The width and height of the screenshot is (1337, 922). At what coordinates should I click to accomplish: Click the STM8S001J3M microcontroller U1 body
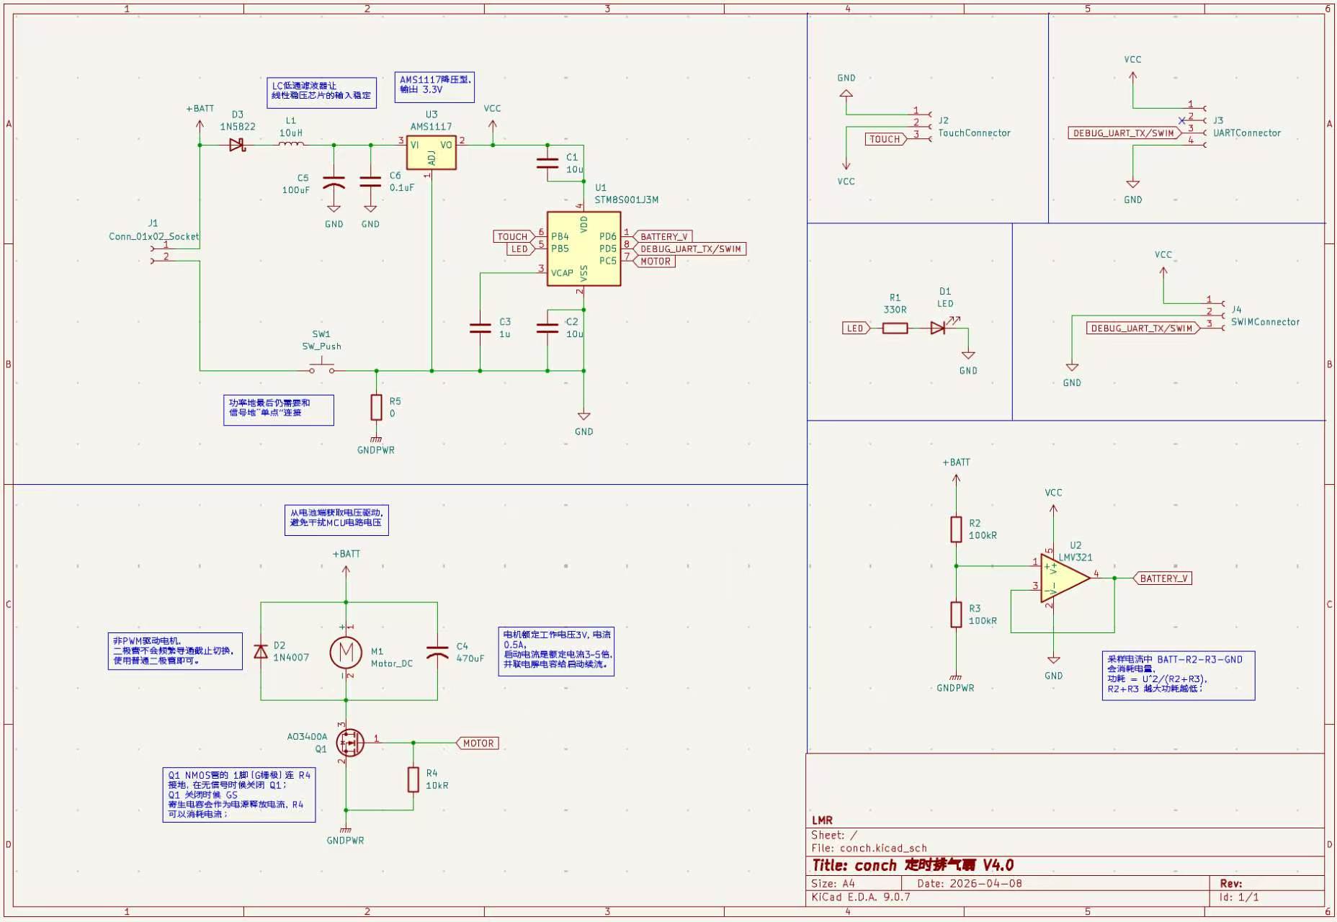583,249
